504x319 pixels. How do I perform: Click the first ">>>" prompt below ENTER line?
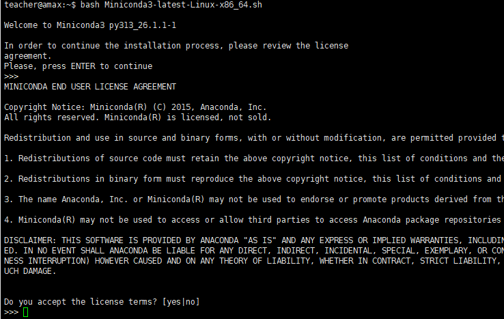click(x=11, y=77)
